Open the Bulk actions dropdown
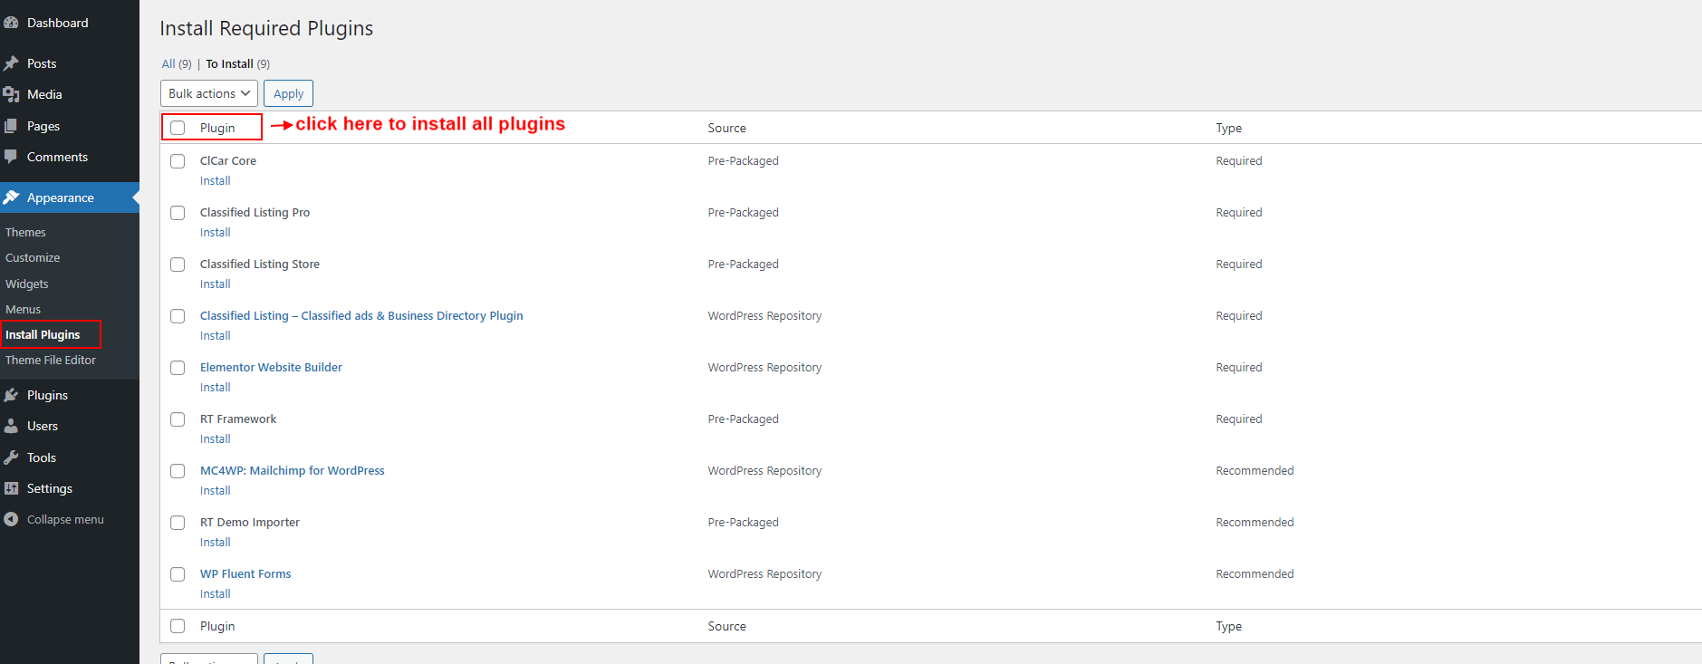The width and height of the screenshot is (1702, 664). [209, 93]
